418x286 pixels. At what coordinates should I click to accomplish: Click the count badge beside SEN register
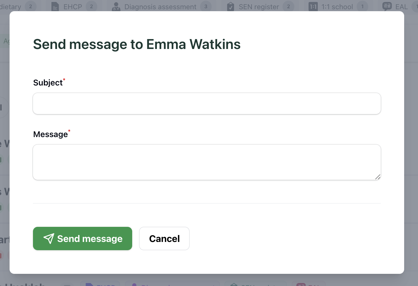point(288,7)
